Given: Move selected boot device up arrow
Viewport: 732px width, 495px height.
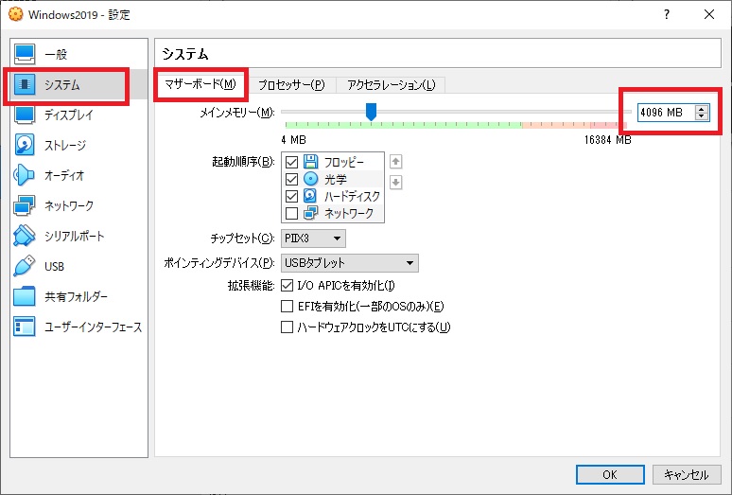Looking at the screenshot, I should pyautogui.click(x=396, y=162).
